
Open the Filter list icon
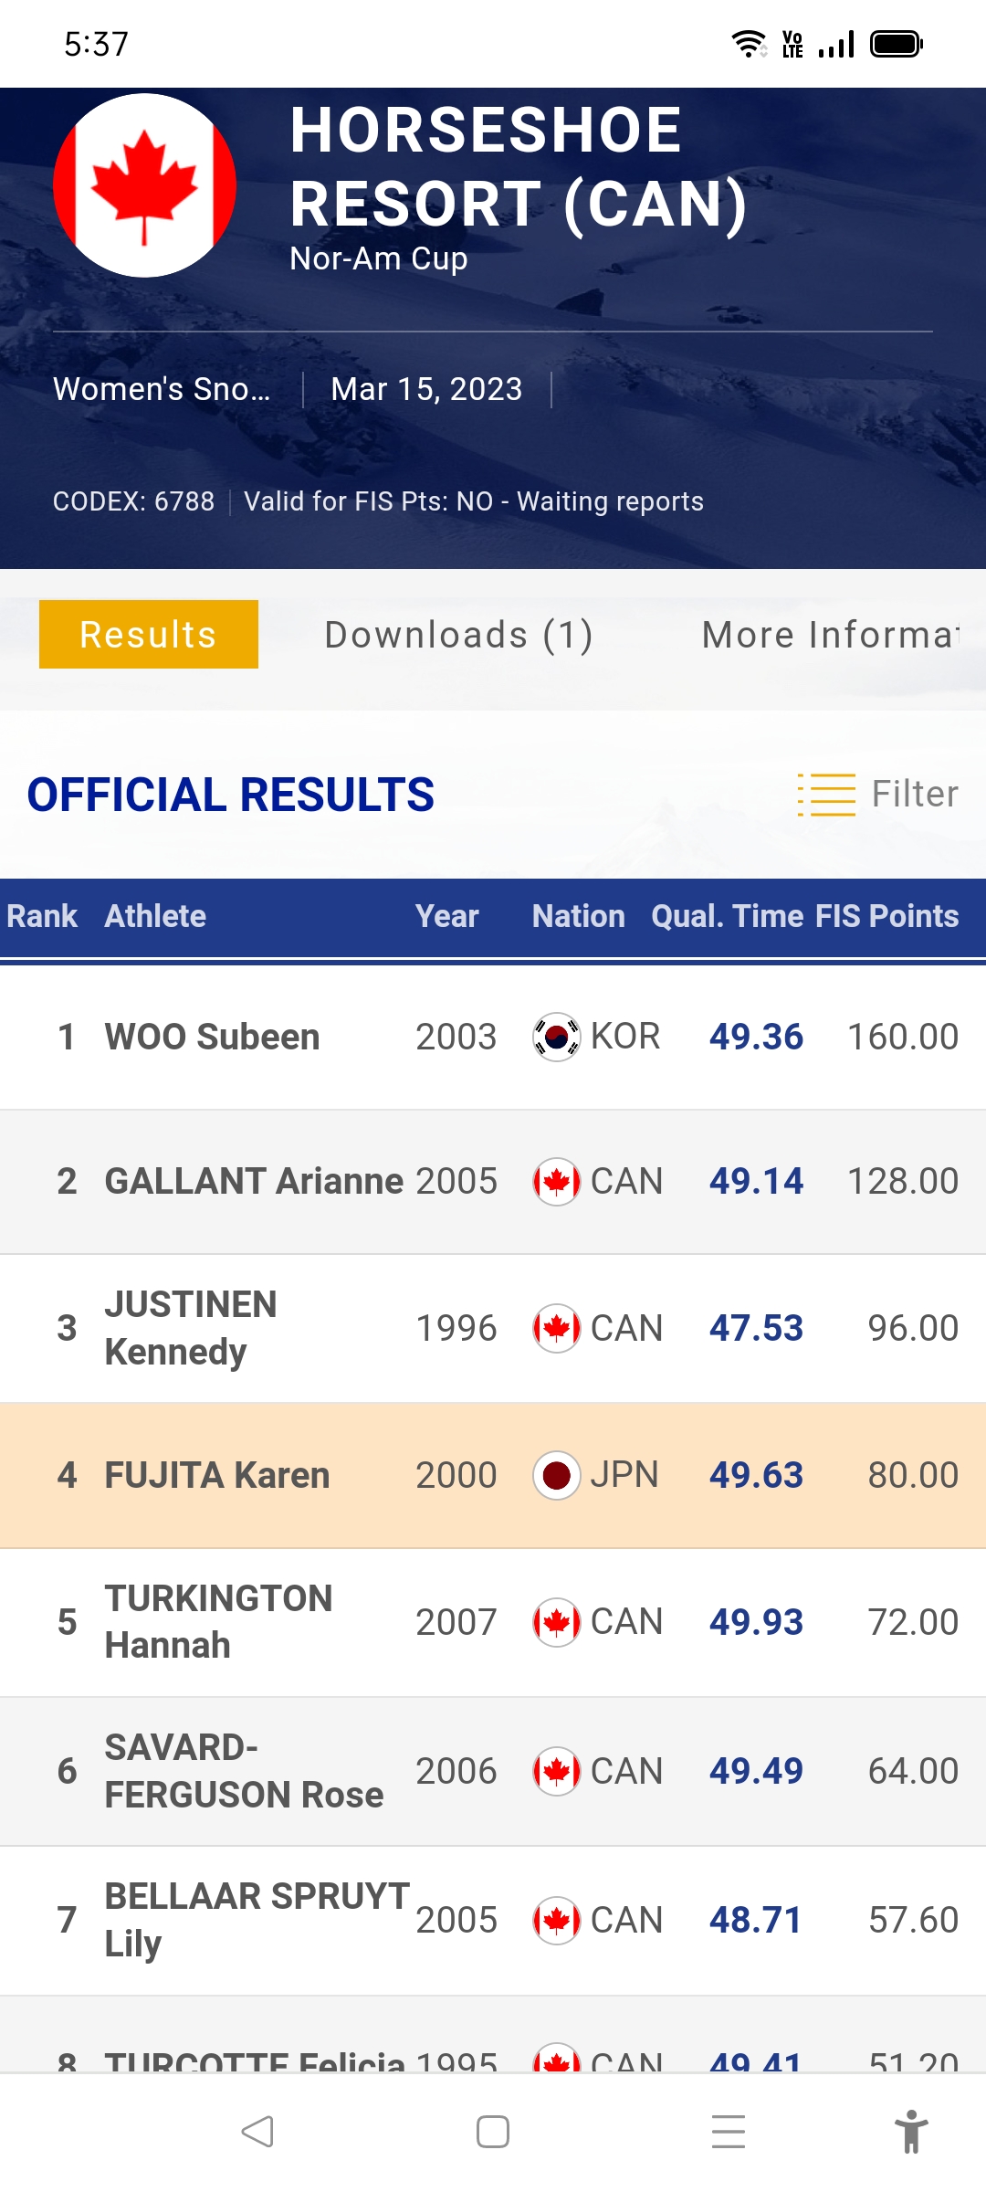pos(826,794)
